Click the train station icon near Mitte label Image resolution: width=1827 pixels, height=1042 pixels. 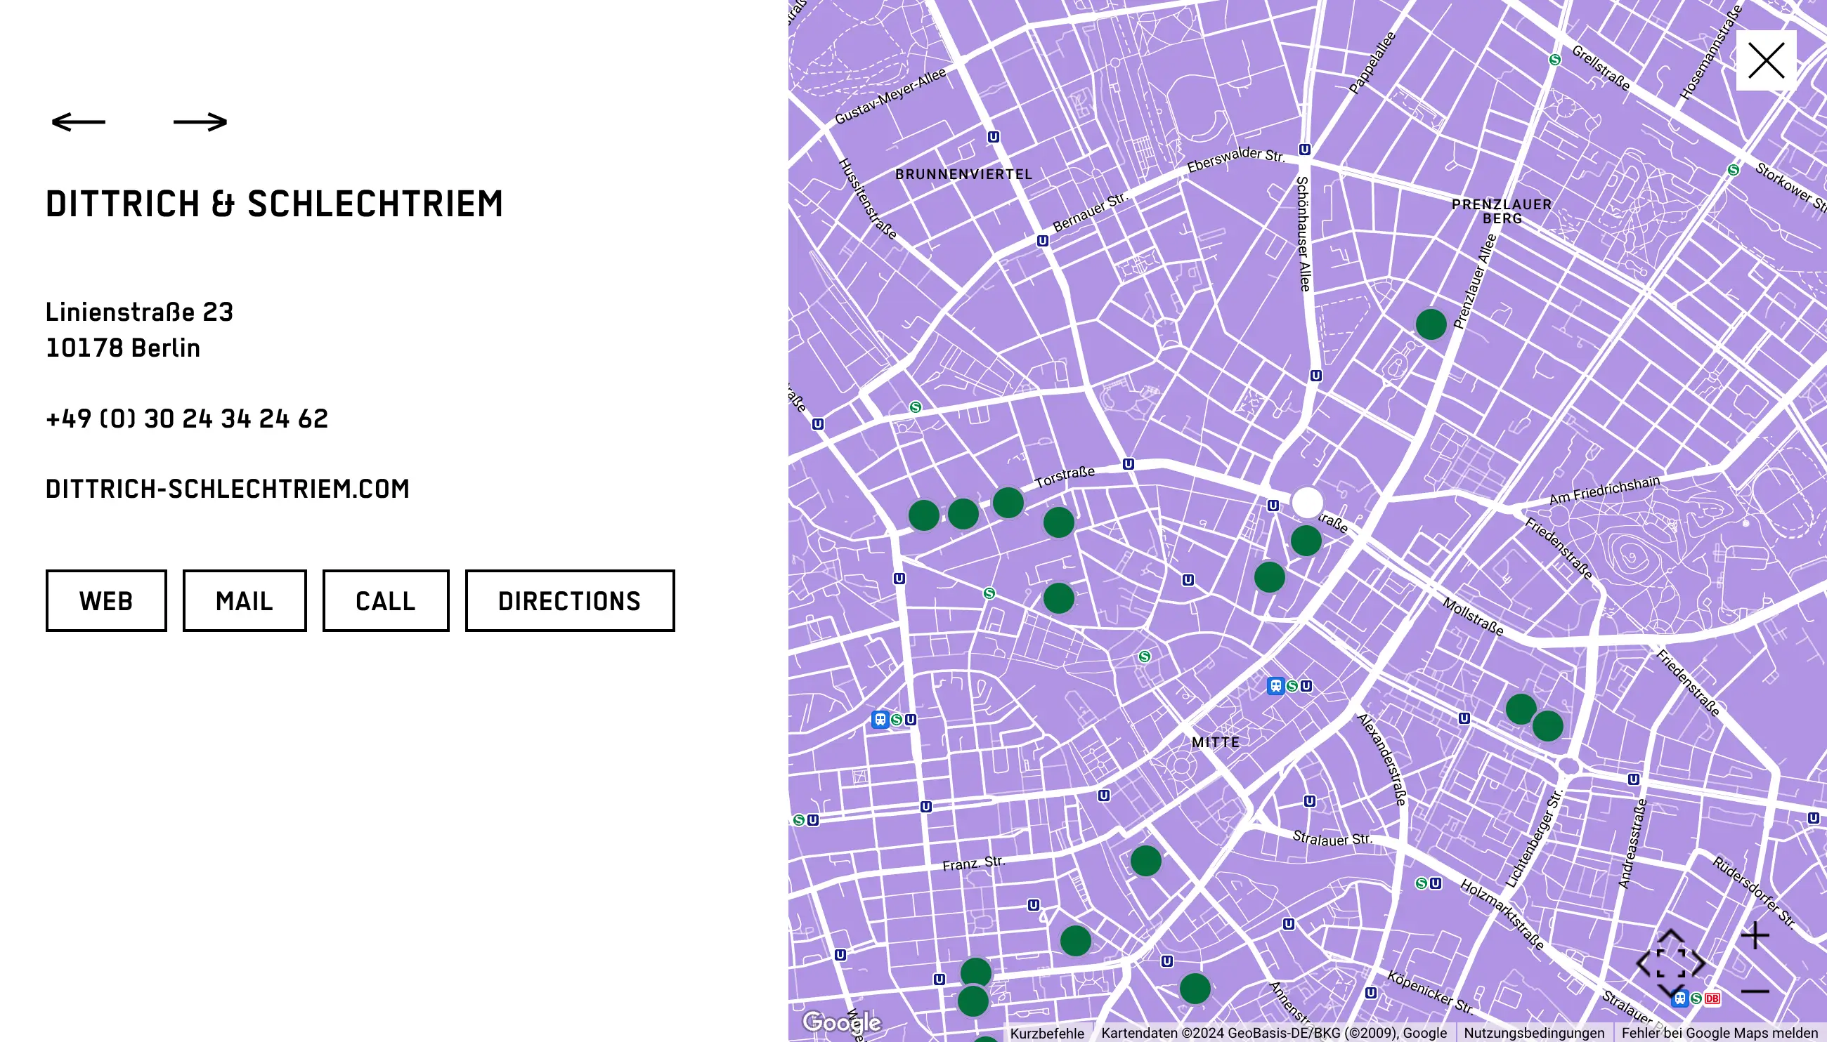1275,686
